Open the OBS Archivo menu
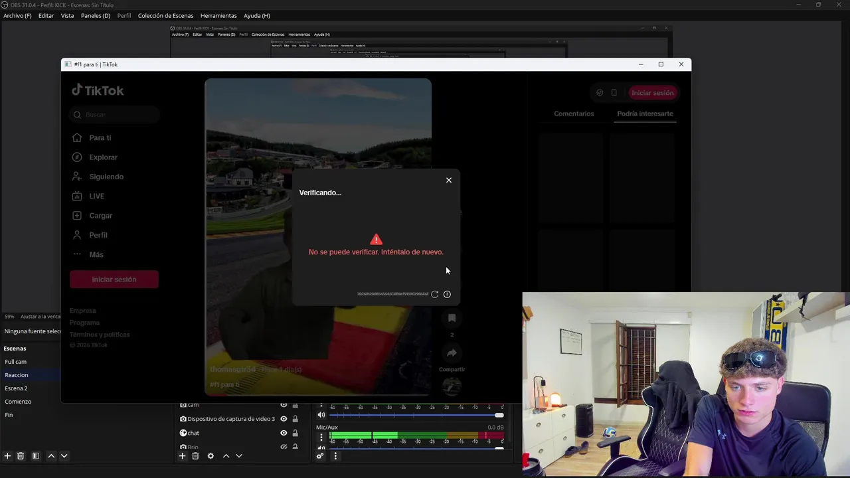Screen dimensions: 850x478 click(17, 15)
